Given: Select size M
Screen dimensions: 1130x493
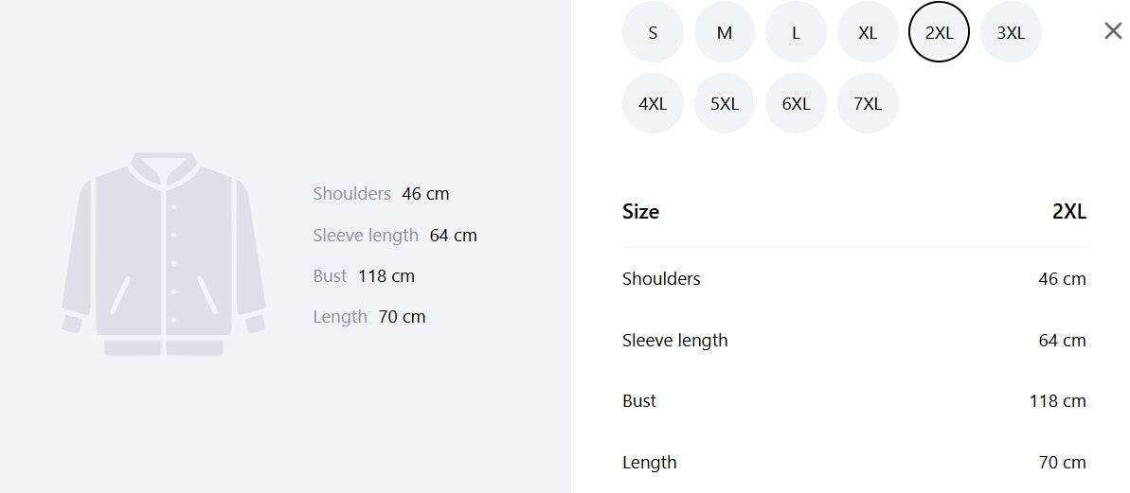Looking at the screenshot, I should (725, 32).
